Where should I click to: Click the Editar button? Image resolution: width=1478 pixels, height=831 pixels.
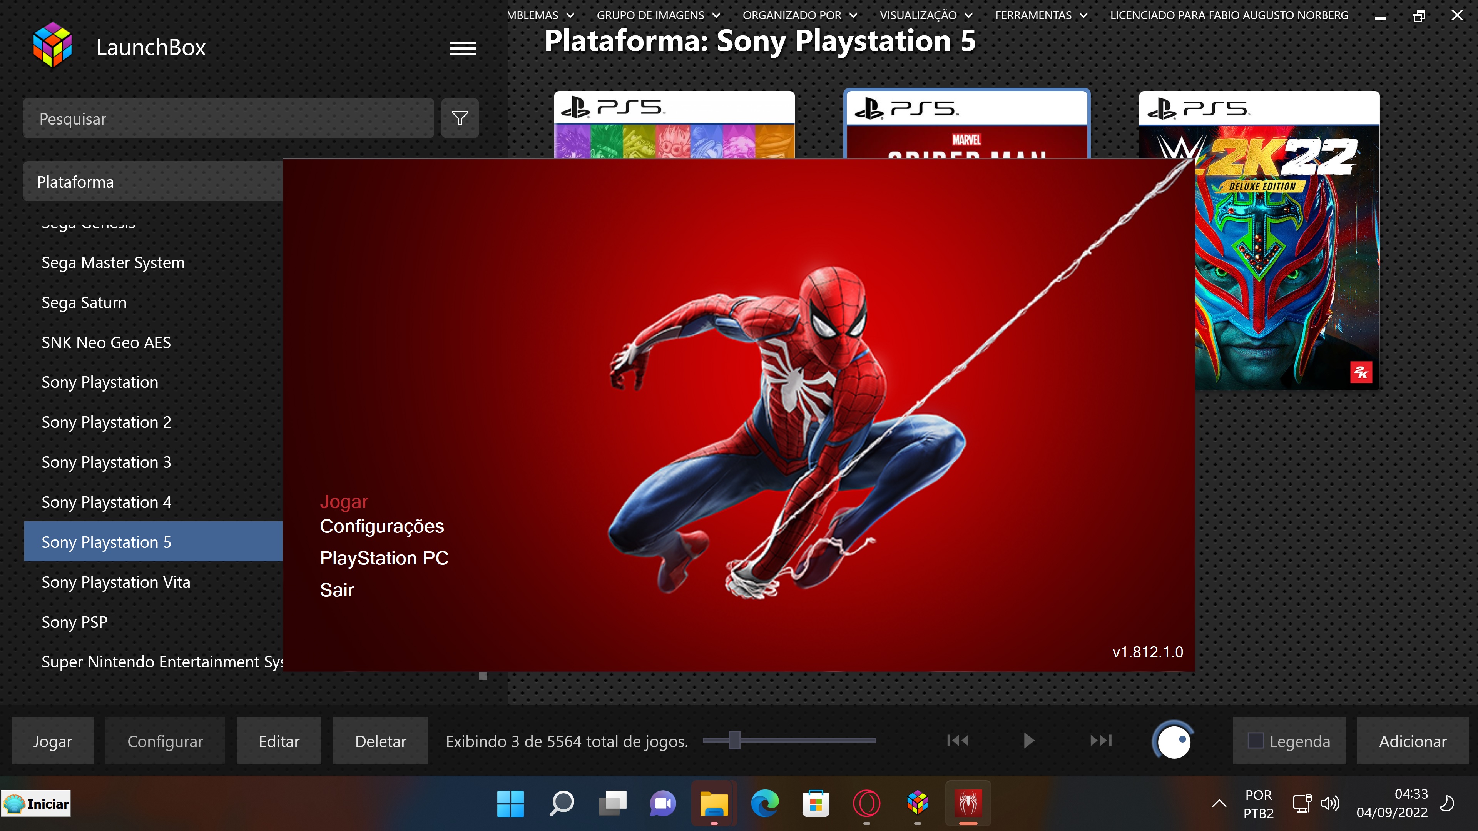click(279, 741)
